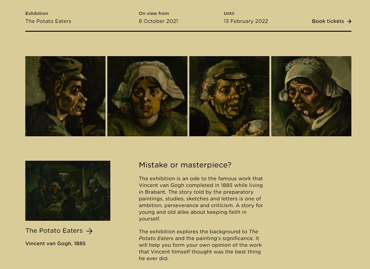Click the Vincent van Gogh, 1885 caption
Image resolution: width=370 pixels, height=269 pixels.
click(x=55, y=244)
